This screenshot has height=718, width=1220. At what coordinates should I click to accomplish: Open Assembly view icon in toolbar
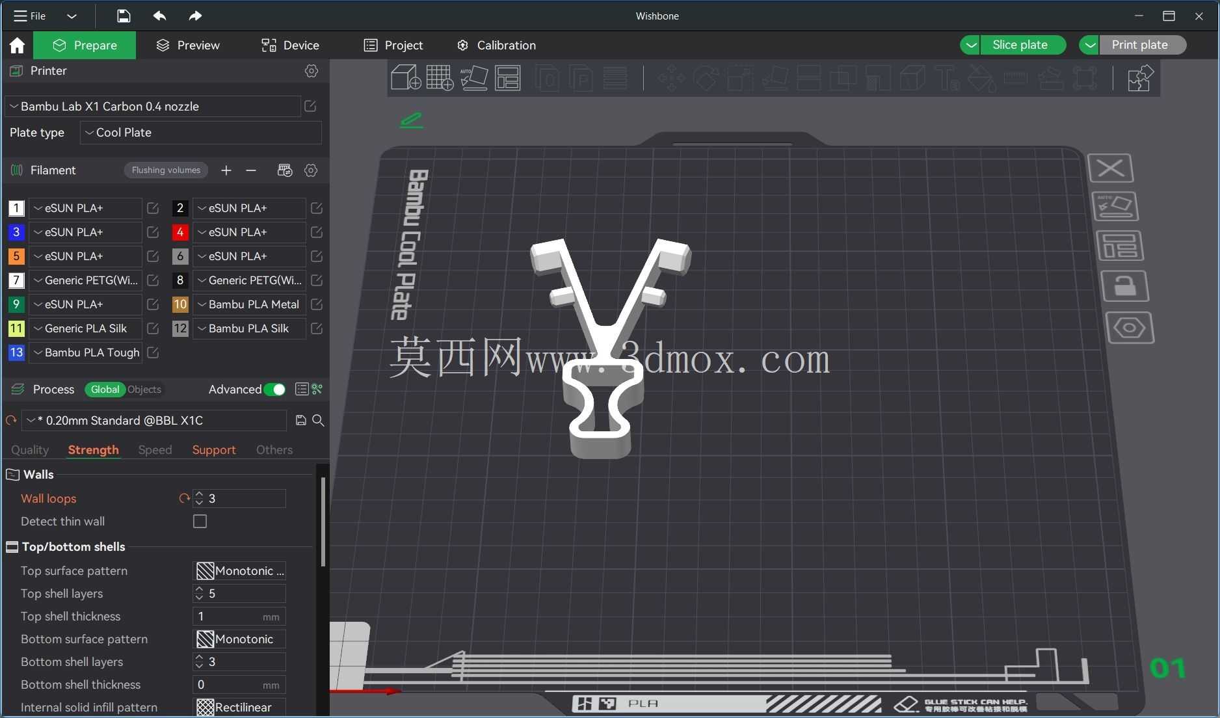1140,78
